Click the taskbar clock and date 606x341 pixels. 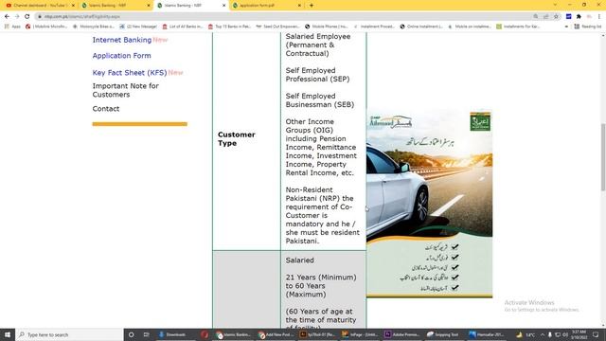click(579, 334)
